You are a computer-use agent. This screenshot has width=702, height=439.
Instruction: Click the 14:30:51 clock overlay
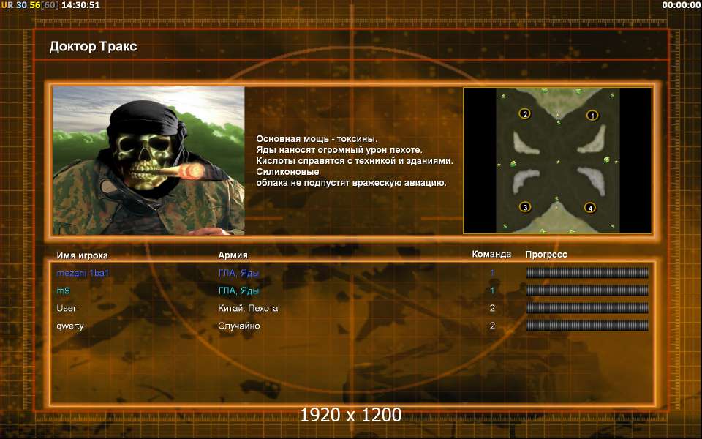tap(80, 5)
